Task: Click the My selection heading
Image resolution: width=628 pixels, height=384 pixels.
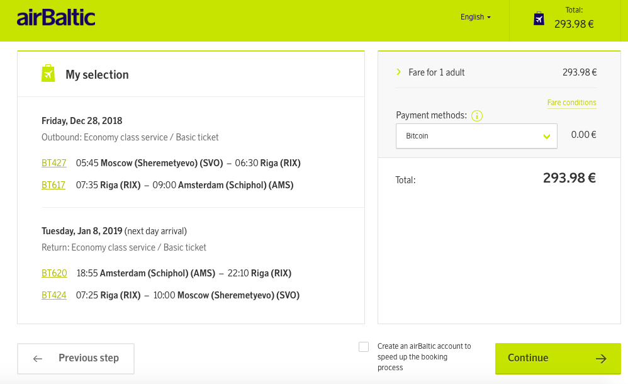Action: click(x=97, y=74)
